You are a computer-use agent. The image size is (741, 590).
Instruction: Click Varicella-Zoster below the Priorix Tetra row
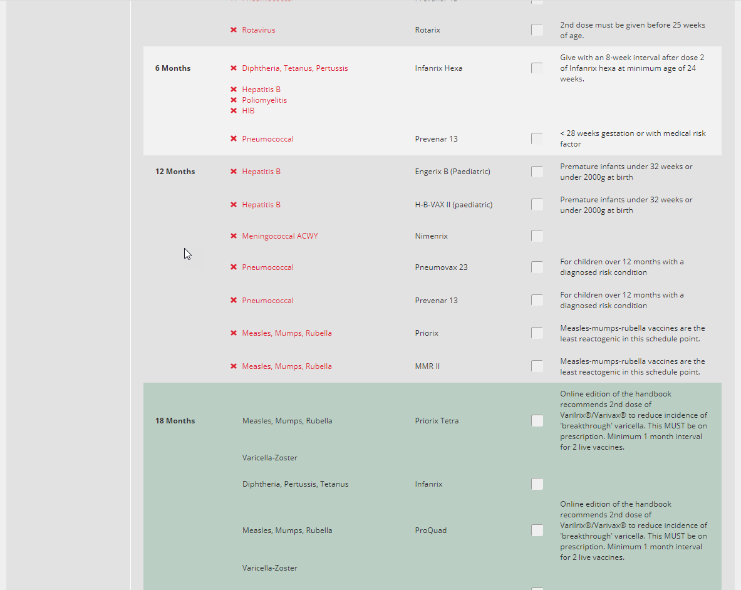click(x=270, y=458)
